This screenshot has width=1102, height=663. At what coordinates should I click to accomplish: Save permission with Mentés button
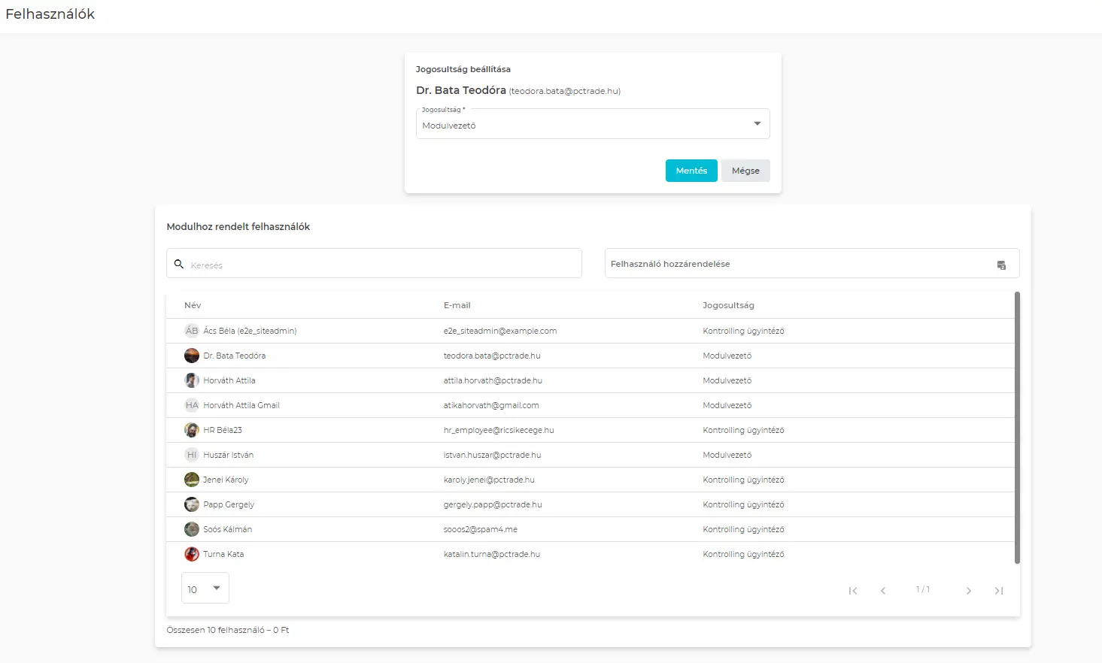click(x=691, y=171)
